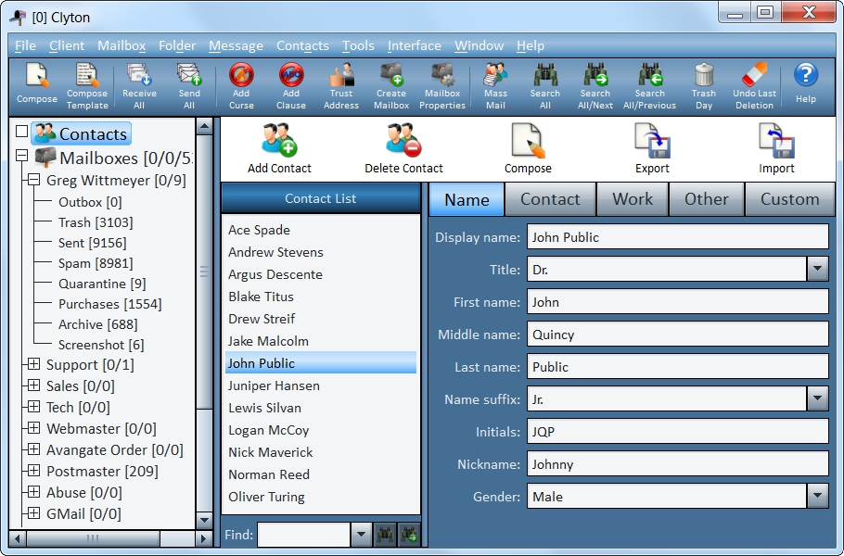Open Help from the toolbar

(806, 83)
